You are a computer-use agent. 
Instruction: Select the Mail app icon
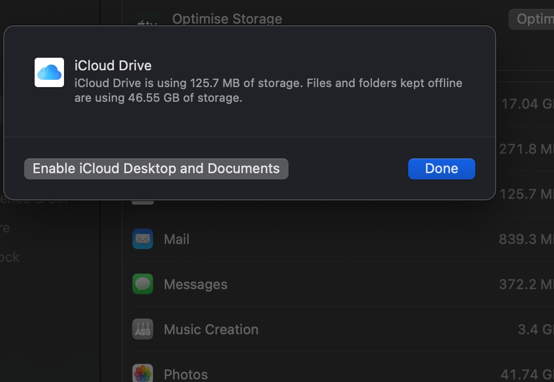tap(143, 239)
